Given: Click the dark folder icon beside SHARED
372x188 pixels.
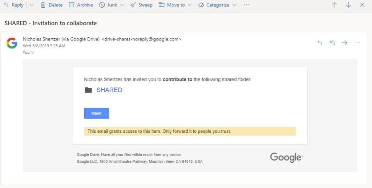Looking at the screenshot, I should (88, 90).
